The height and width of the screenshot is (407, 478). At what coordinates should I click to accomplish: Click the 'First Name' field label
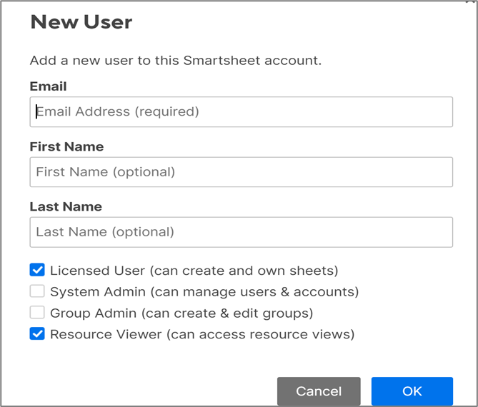[66, 146]
